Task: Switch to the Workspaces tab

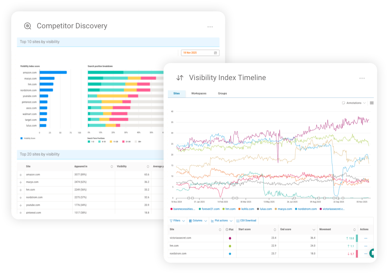Action: tap(198, 93)
